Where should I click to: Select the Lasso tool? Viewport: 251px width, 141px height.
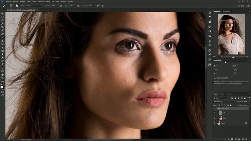point(2,20)
